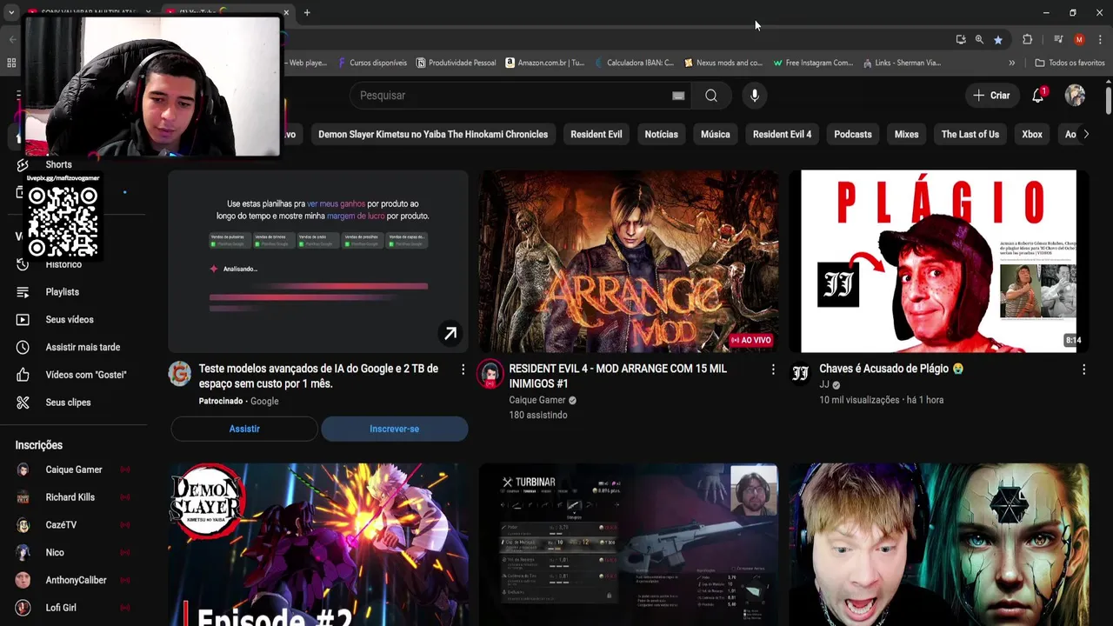Screen dimensions: 1113x626
Task: Select the Resident Evil chip
Action: 596,134
